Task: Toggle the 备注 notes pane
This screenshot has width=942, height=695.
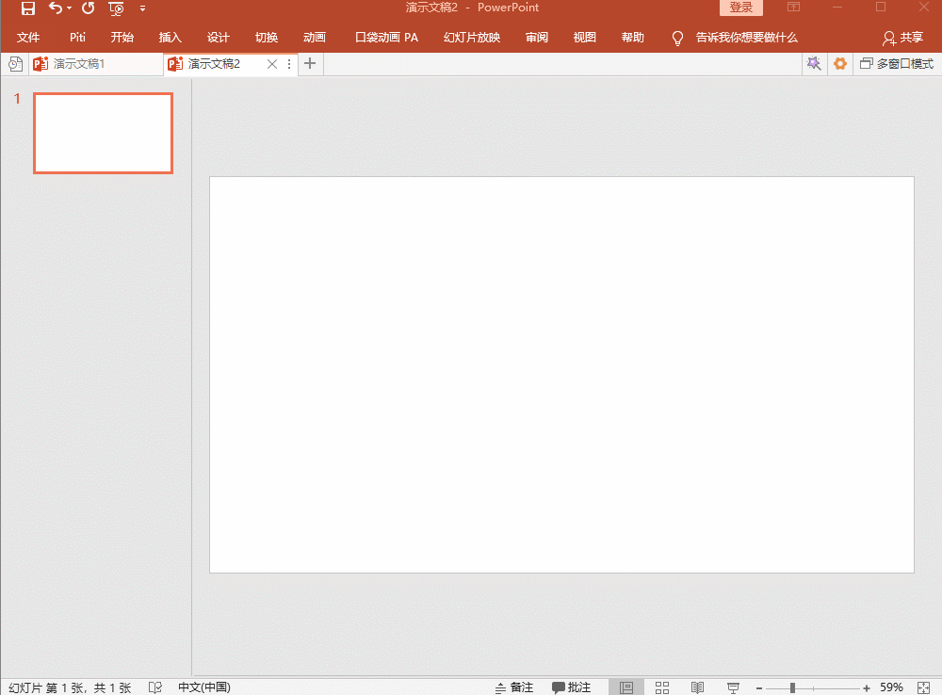Action: pyautogui.click(x=514, y=687)
